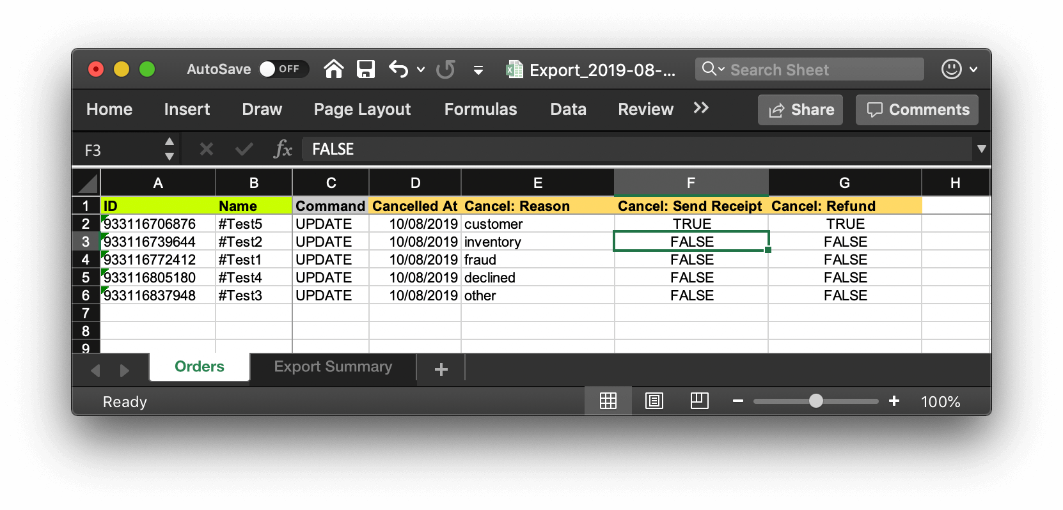This screenshot has width=1063, height=510.
Task: Click the Home house icon in title bar
Action: tap(333, 69)
